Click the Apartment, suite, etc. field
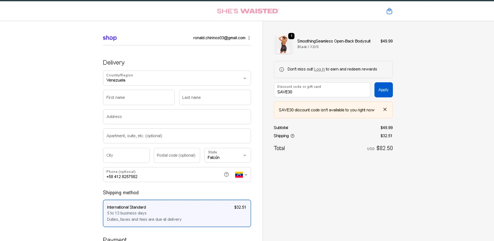 (177, 136)
